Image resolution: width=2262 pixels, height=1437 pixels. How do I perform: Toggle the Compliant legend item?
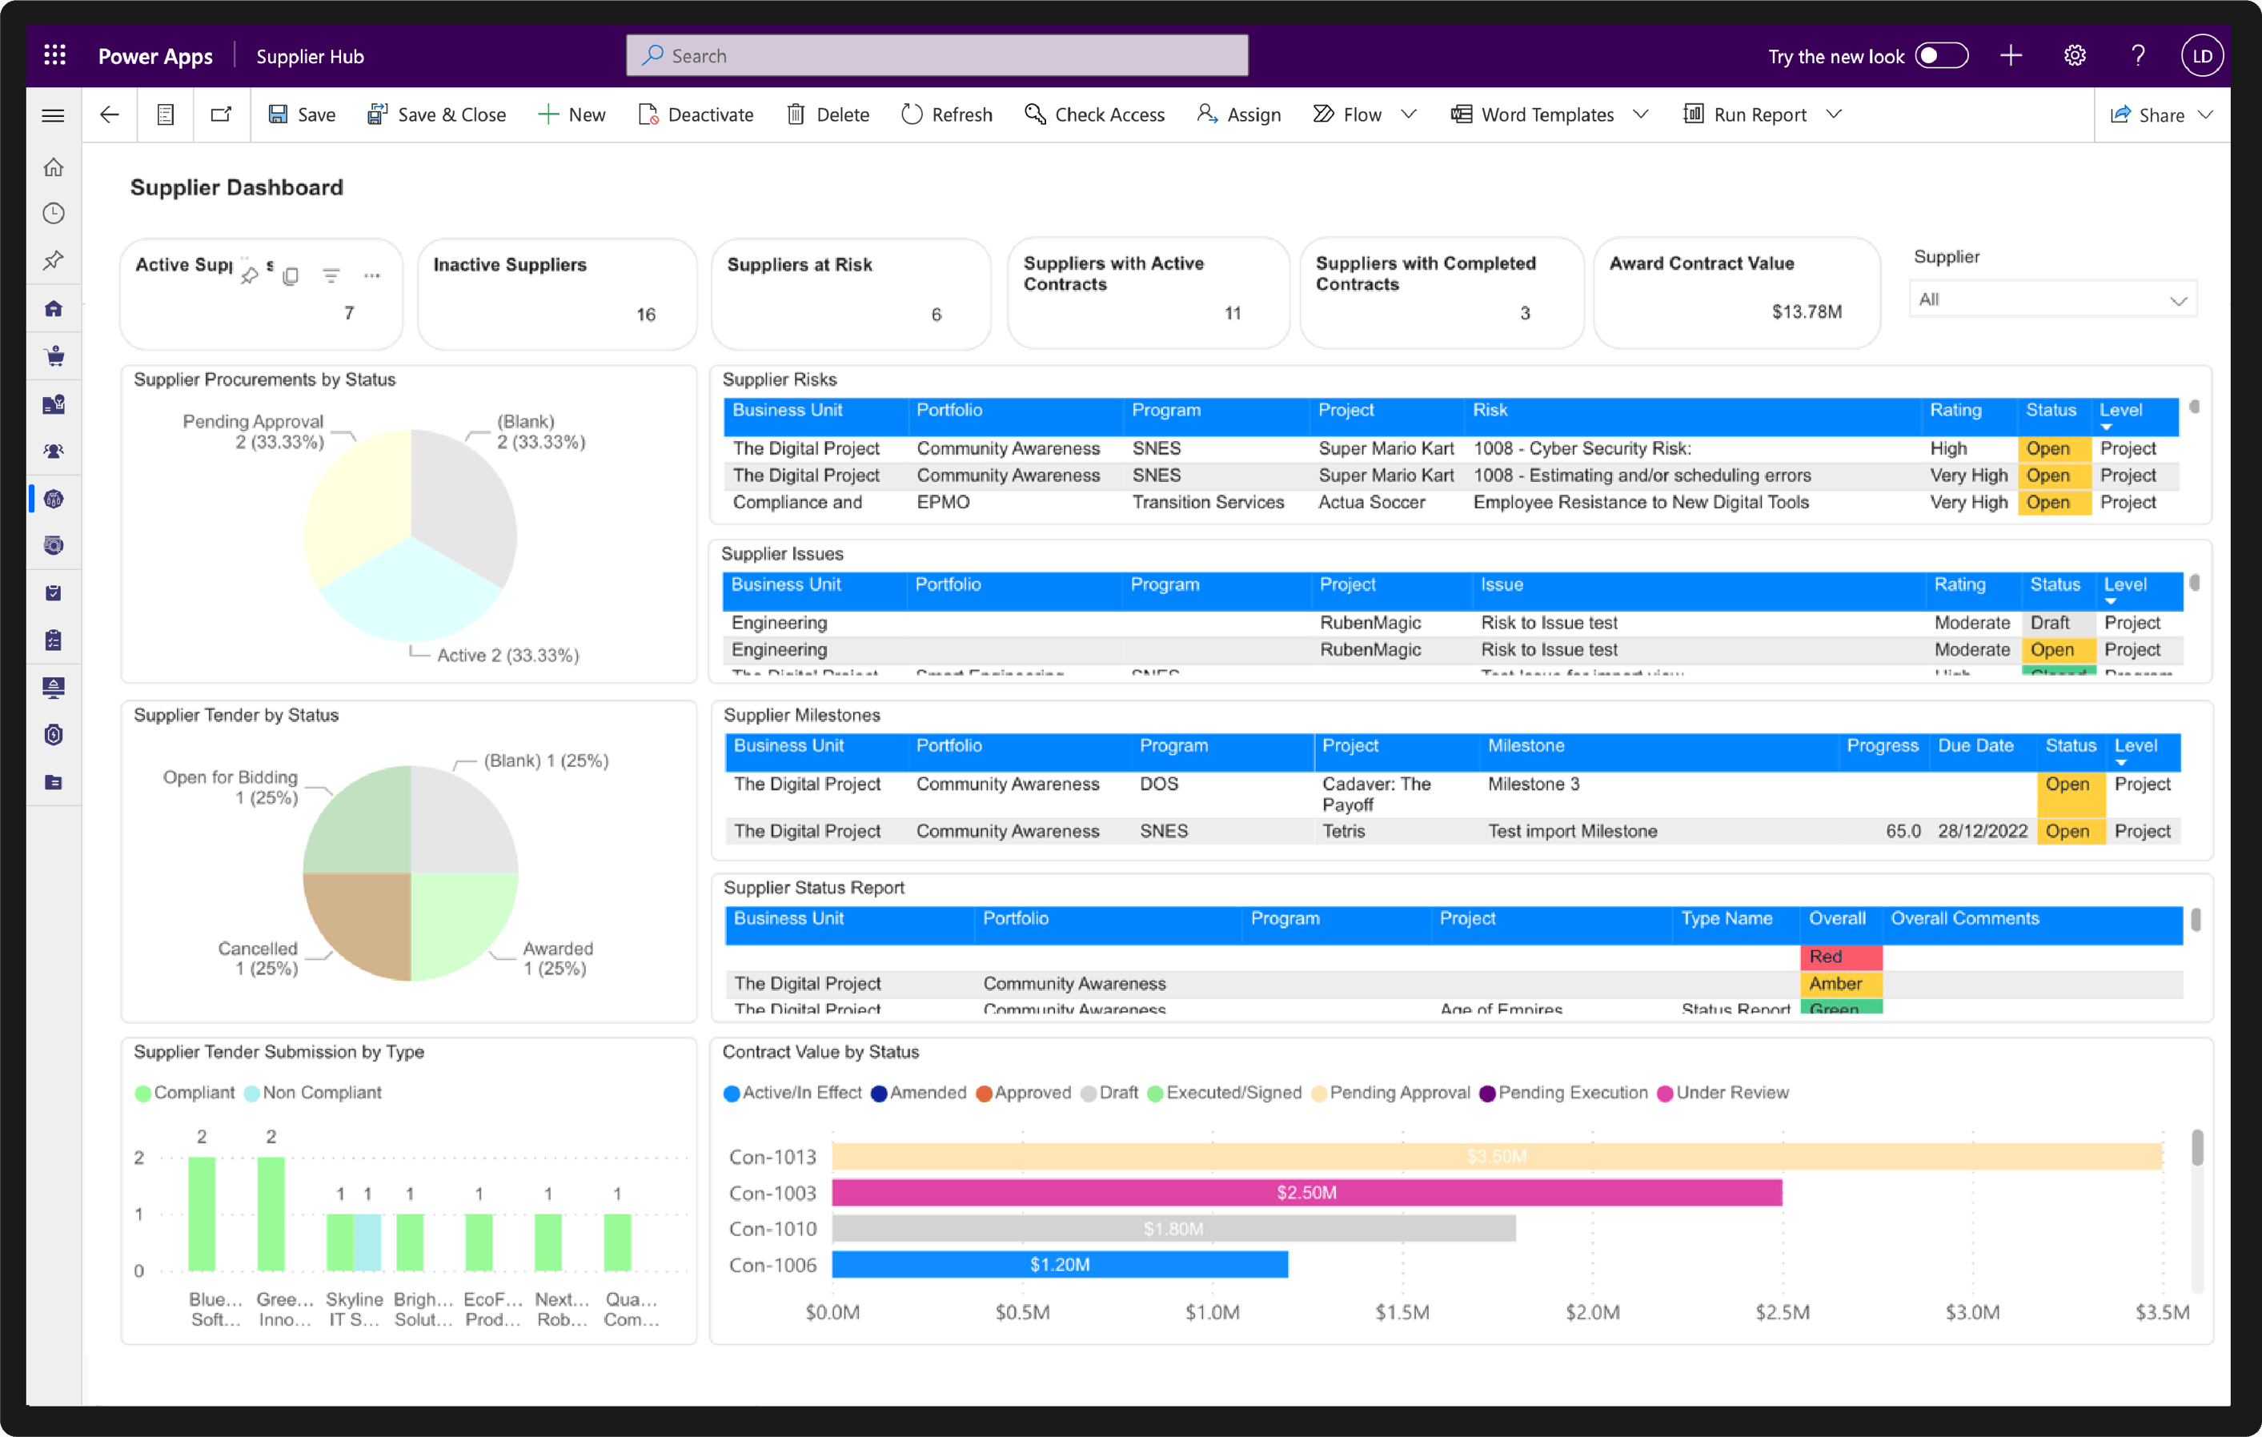184,1092
